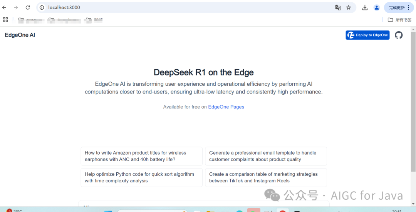Screen dimensions: 416x212
Task: Bookmark this page with the star icon
Action: coord(349,8)
